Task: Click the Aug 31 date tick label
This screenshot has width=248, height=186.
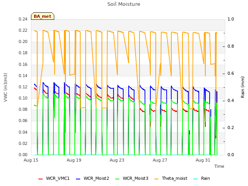Action: click(x=203, y=160)
